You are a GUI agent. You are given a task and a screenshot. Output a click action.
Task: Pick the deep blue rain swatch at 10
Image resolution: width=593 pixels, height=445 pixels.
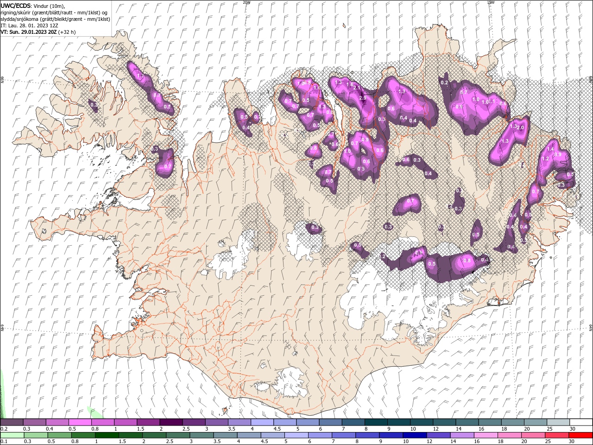coord(414,435)
